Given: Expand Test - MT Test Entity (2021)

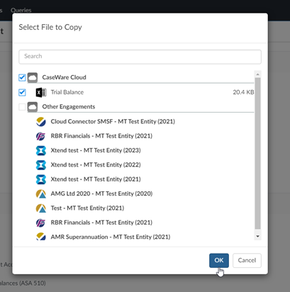Looking at the screenshot, I should (87, 208).
